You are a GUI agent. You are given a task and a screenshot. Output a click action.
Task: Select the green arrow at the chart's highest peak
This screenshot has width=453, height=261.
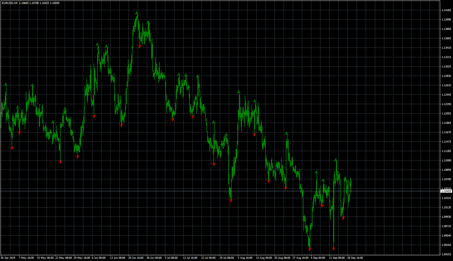click(x=137, y=13)
